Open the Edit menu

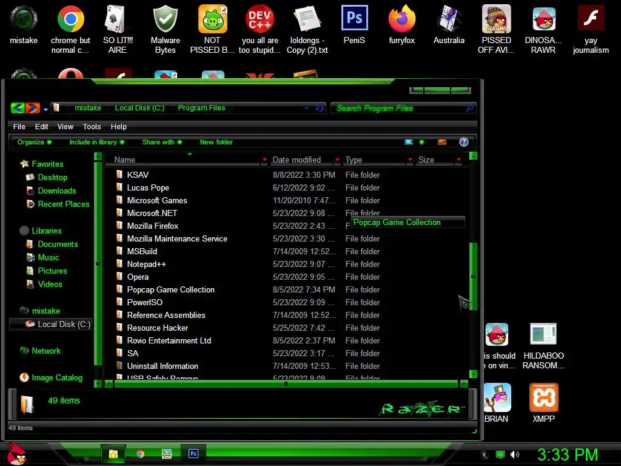41,126
